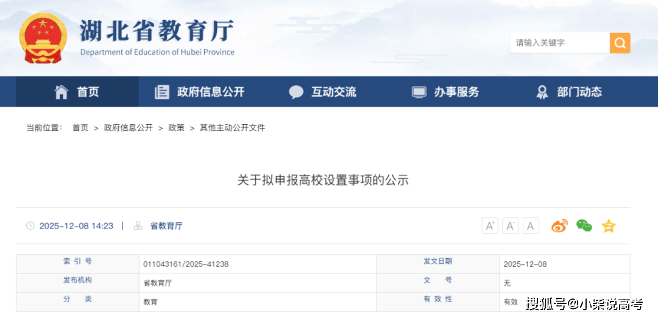Click the 省教育厅 source link
The height and width of the screenshot is (318, 658).
tap(166, 226)
